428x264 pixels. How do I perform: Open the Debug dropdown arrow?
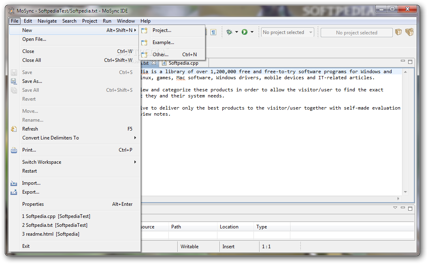click(236, 32)
